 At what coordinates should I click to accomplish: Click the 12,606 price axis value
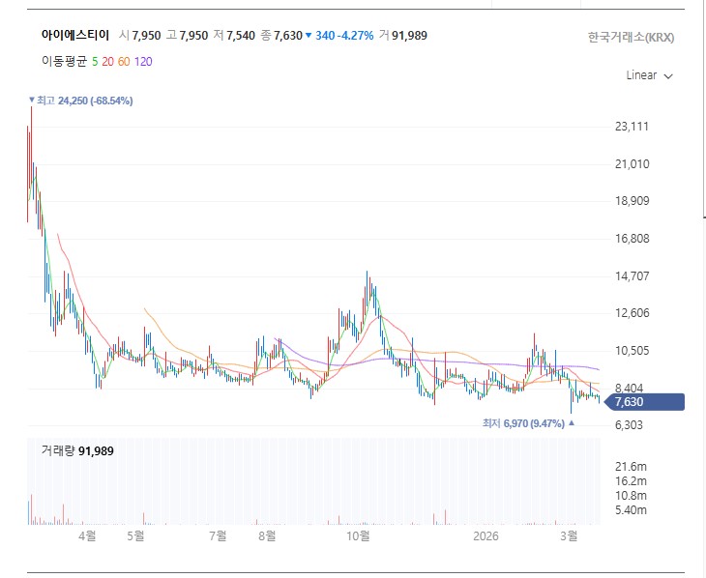tap(632, 313)
